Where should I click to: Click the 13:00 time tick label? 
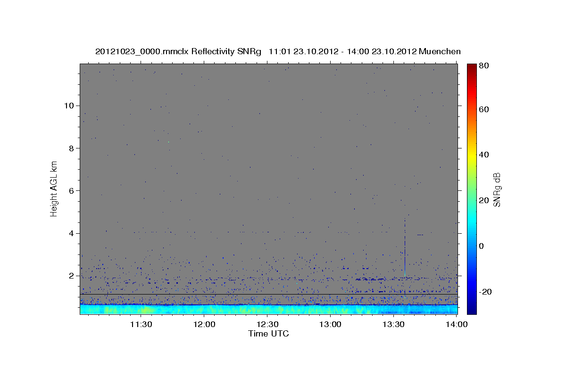pos(331,324)
